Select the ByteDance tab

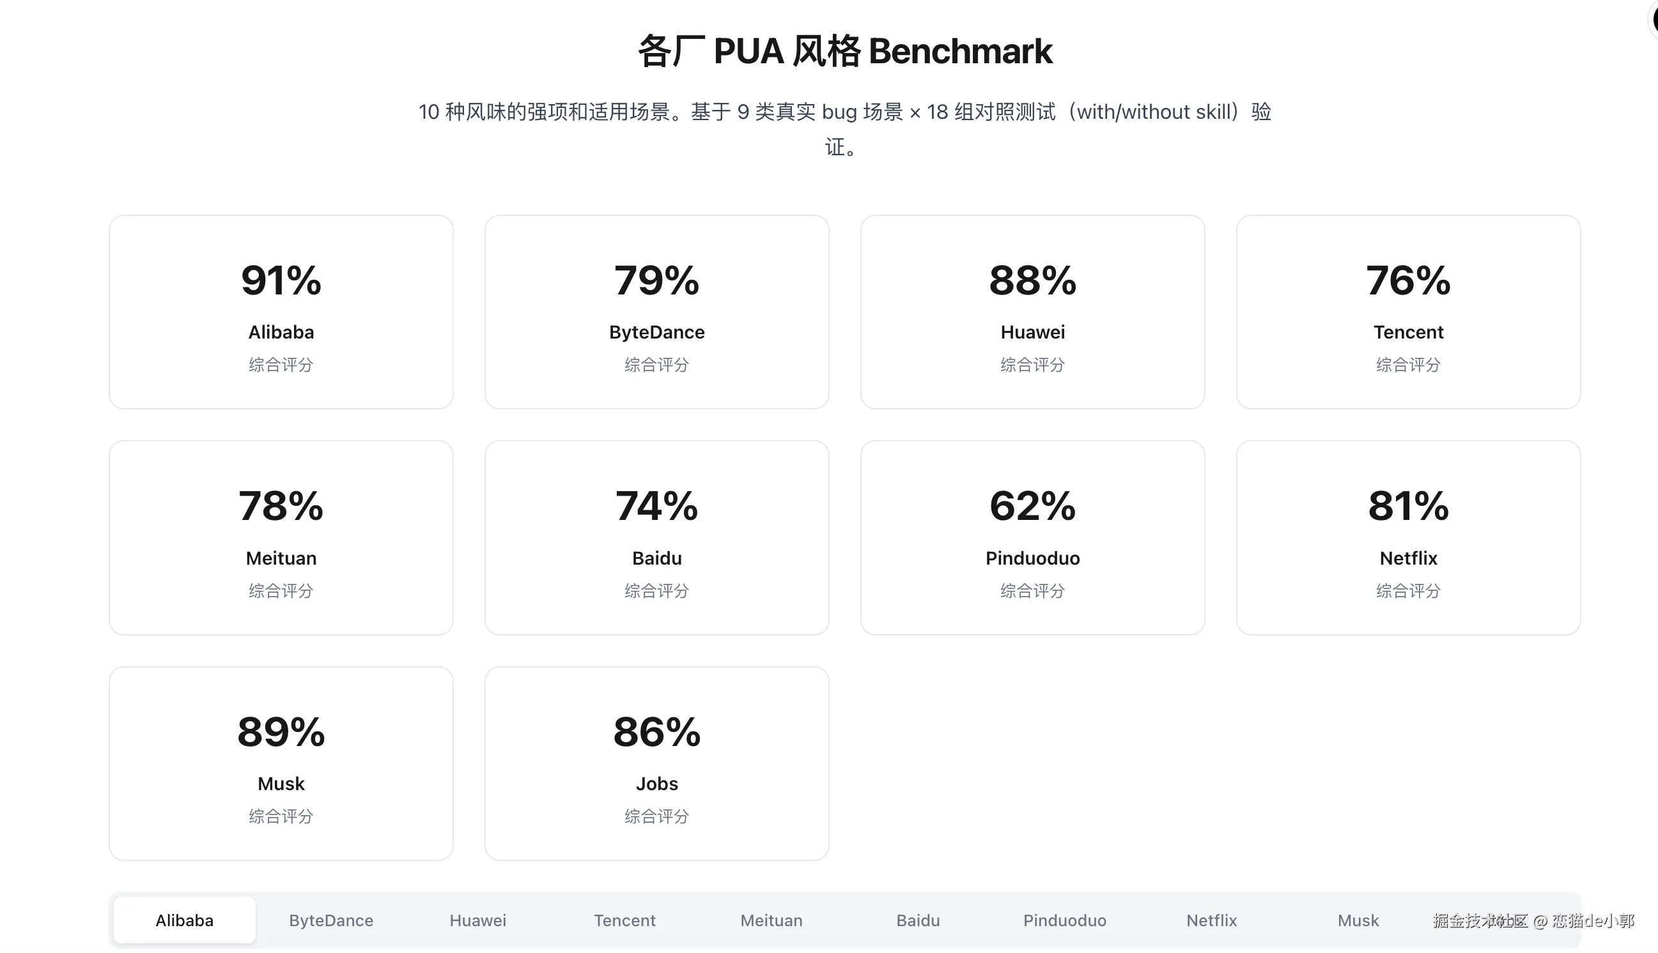point(330,920)
